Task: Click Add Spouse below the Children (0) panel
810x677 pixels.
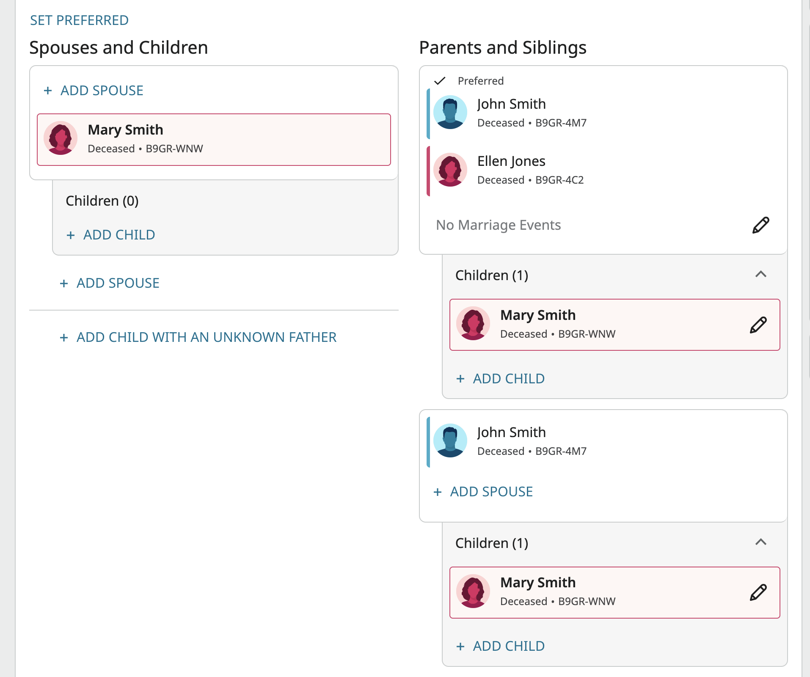Action: [118, 283]
